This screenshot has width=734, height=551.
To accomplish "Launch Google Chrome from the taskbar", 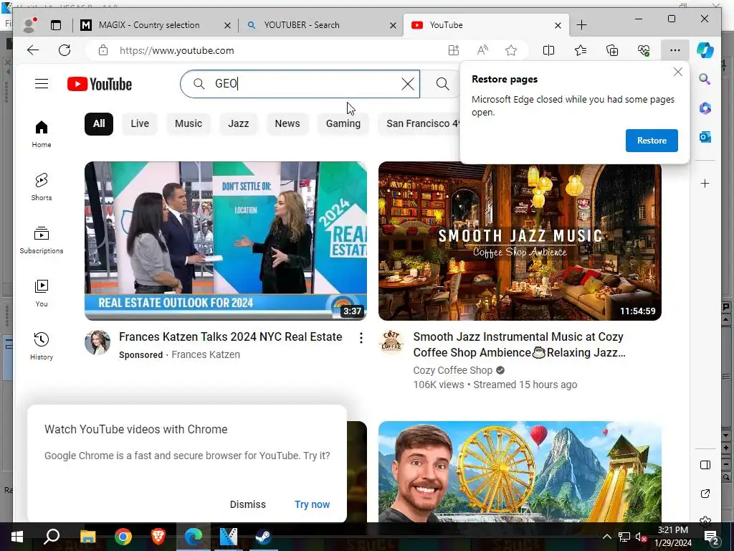I will 123,537.
